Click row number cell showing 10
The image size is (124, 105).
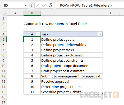click(32, 87)
